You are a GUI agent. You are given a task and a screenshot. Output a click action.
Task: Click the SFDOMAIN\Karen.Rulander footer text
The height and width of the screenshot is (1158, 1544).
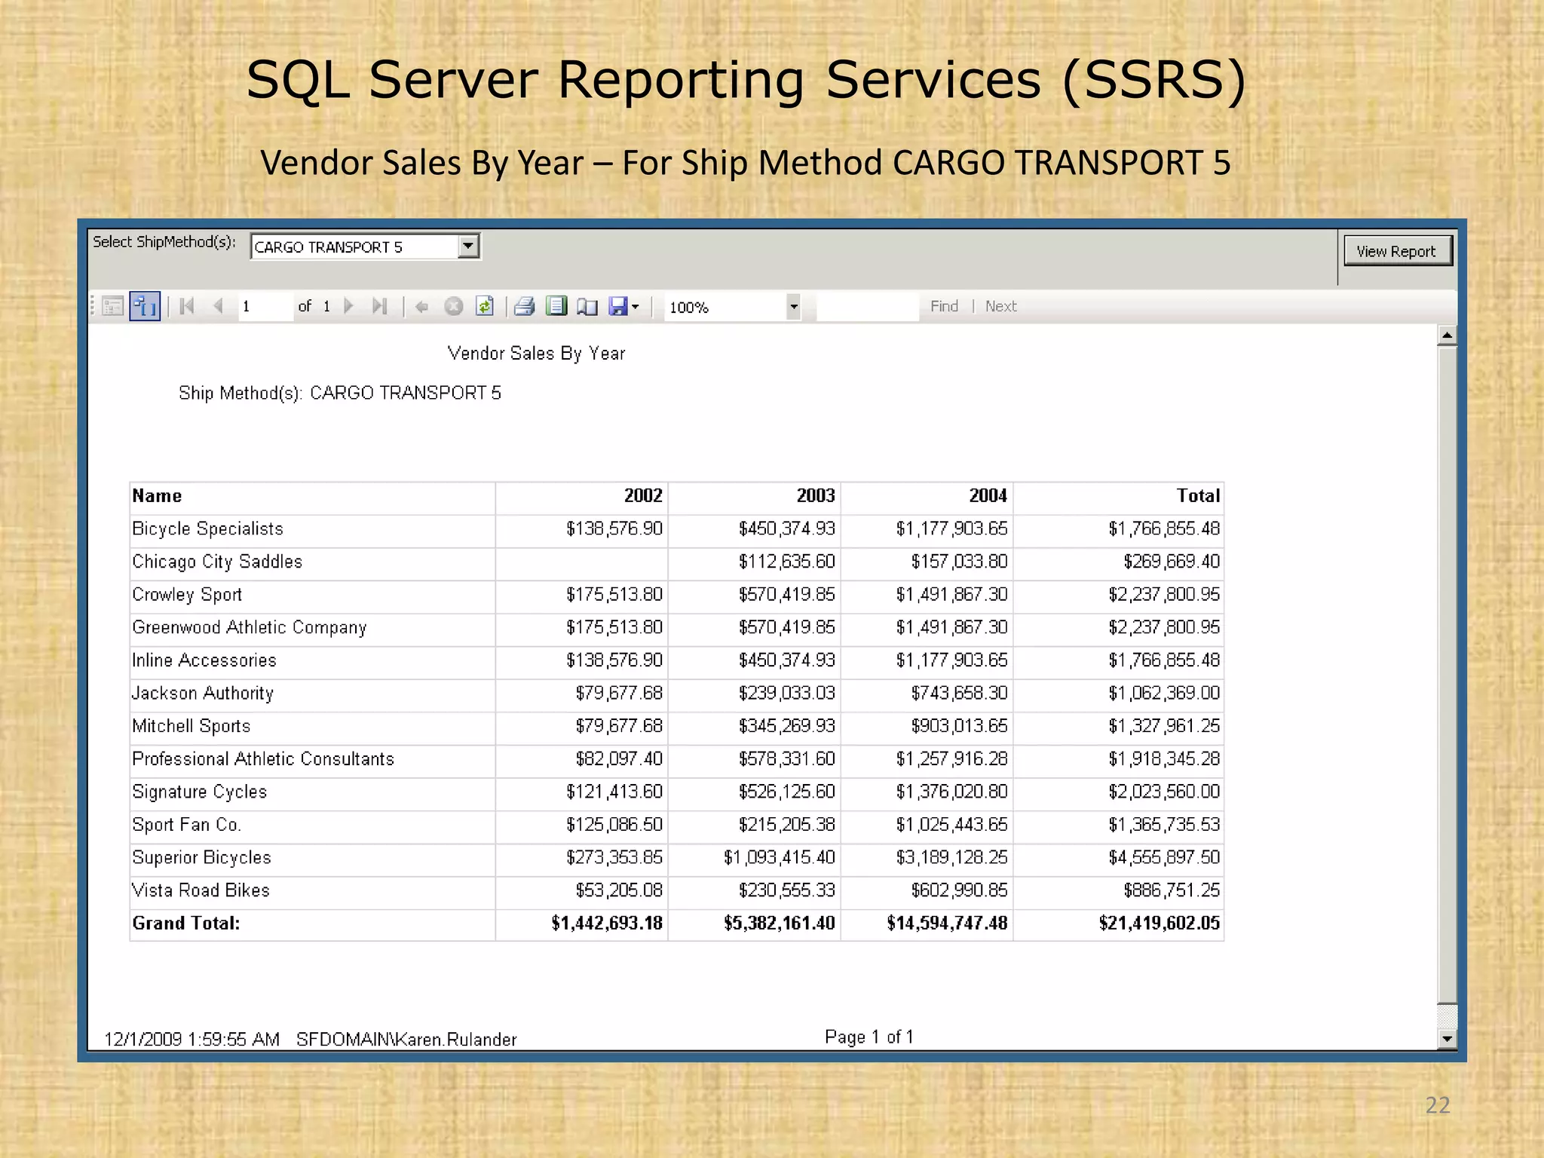(406, 1040)
